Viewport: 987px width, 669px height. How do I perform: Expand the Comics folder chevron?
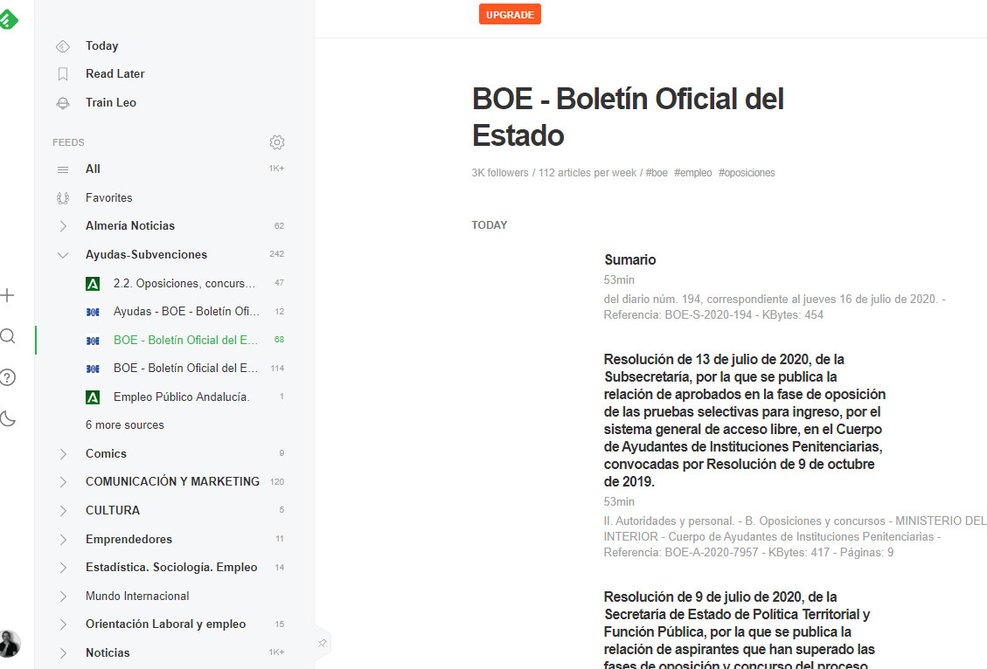63,453
